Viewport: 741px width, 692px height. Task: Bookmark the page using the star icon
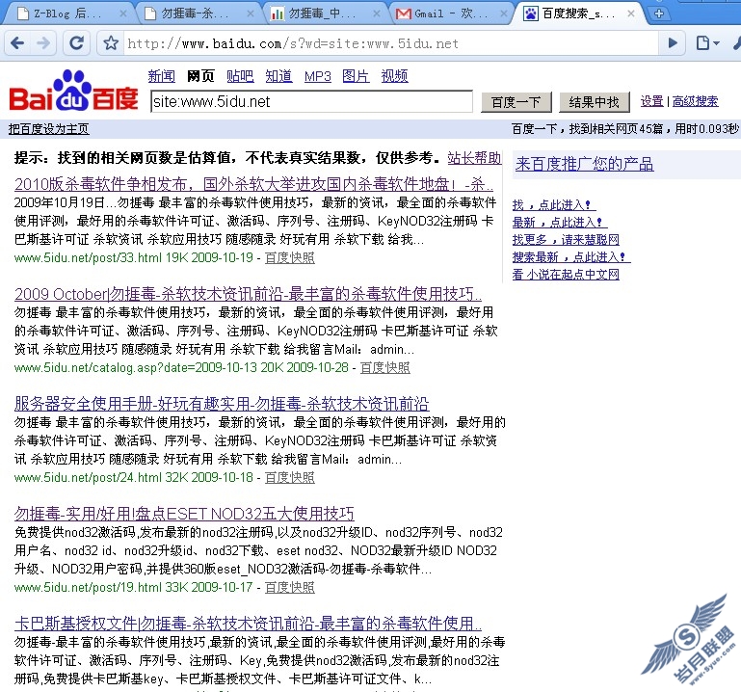[111, 43]
